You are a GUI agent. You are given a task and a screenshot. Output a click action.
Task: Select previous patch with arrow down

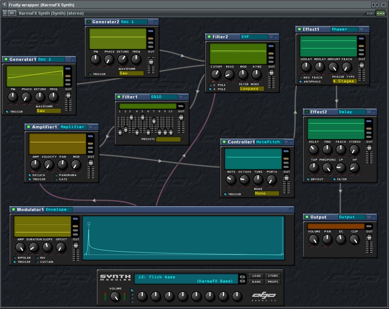coord(242,281)
